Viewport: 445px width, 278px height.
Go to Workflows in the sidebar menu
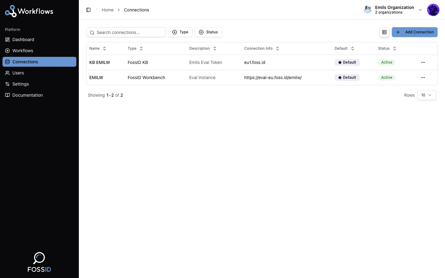tap(39, 51)
